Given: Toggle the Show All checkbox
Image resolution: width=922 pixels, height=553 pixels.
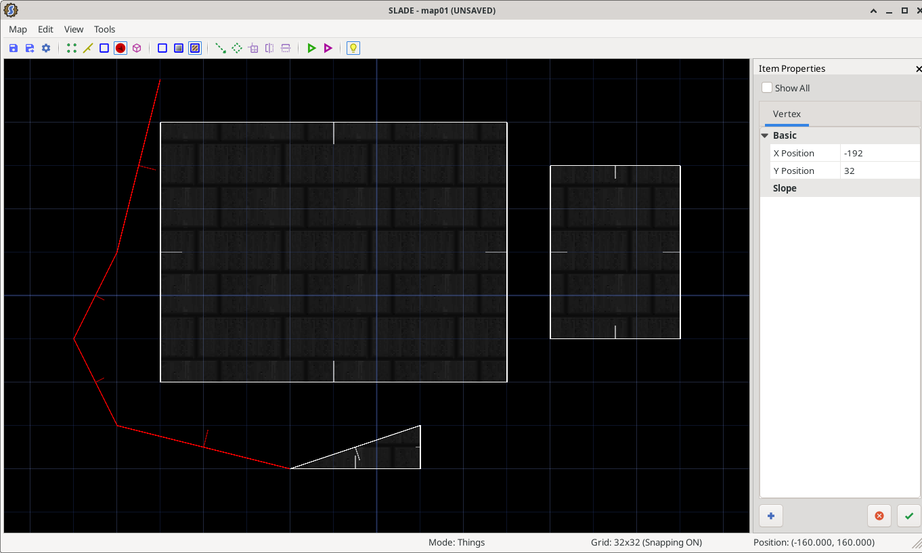Looking at the screenshot, I should tap(767, 88).
